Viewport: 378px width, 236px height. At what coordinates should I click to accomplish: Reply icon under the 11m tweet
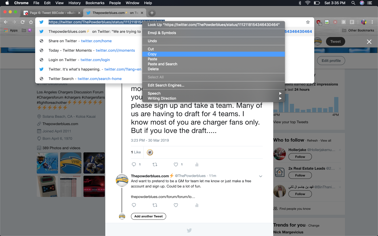[134, 205]
